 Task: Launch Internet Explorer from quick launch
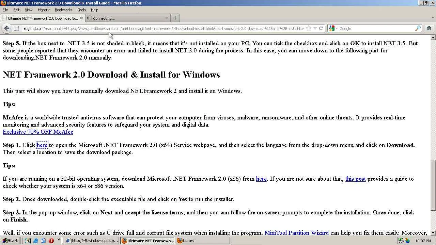(x=35, y=241)
